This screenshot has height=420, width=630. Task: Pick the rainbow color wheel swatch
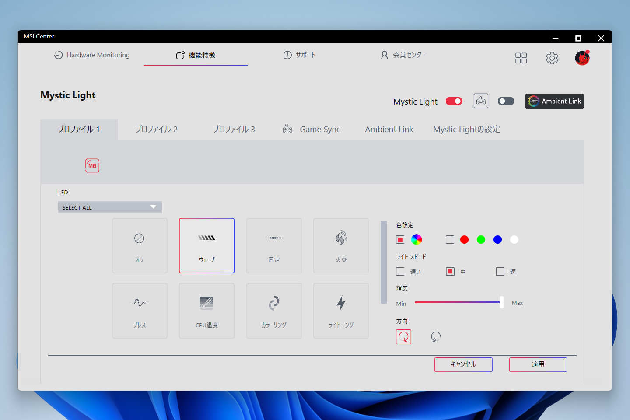[x=416, y=239]
